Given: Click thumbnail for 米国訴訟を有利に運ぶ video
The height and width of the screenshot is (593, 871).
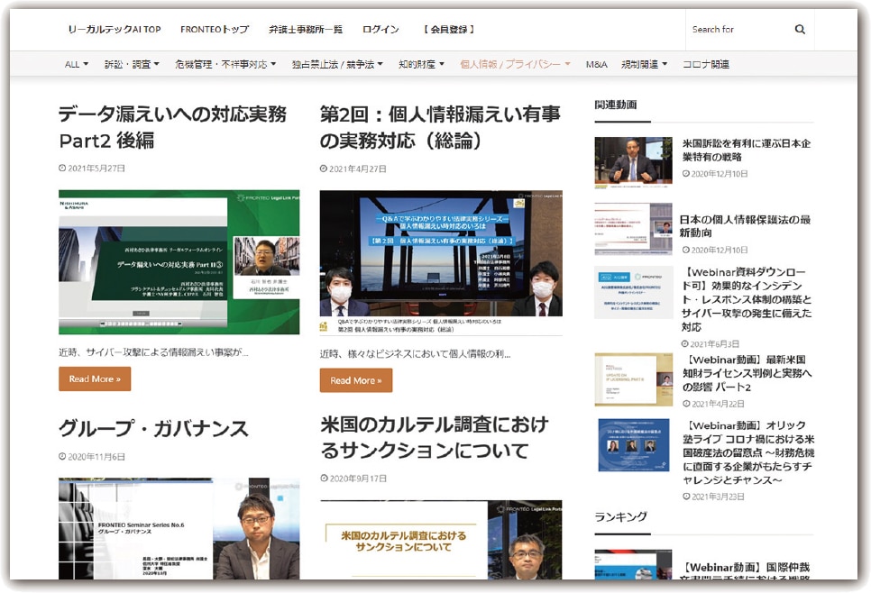Looking at the screenshot, I should click(633, 163).
